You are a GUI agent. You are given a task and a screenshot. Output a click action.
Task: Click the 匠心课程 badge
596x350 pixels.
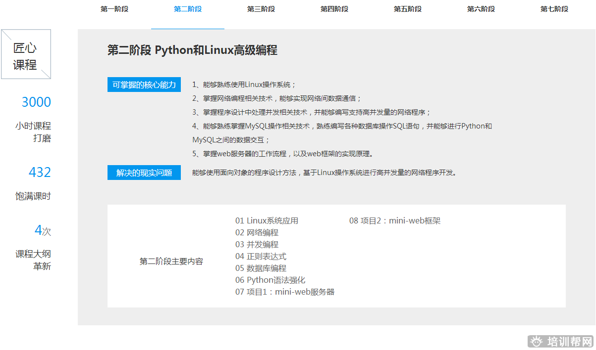(x=26, y=54)
